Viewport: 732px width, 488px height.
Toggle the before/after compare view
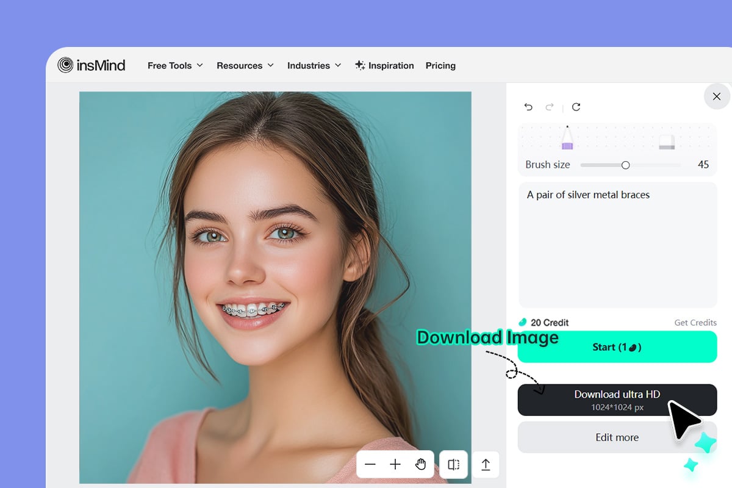[x=454, y=465]
